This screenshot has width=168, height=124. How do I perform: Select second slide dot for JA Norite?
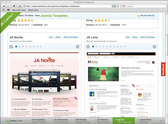20,46
